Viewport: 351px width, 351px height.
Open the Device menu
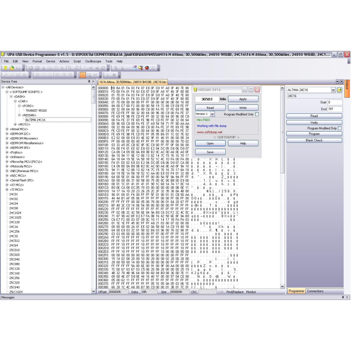(51, 61)
